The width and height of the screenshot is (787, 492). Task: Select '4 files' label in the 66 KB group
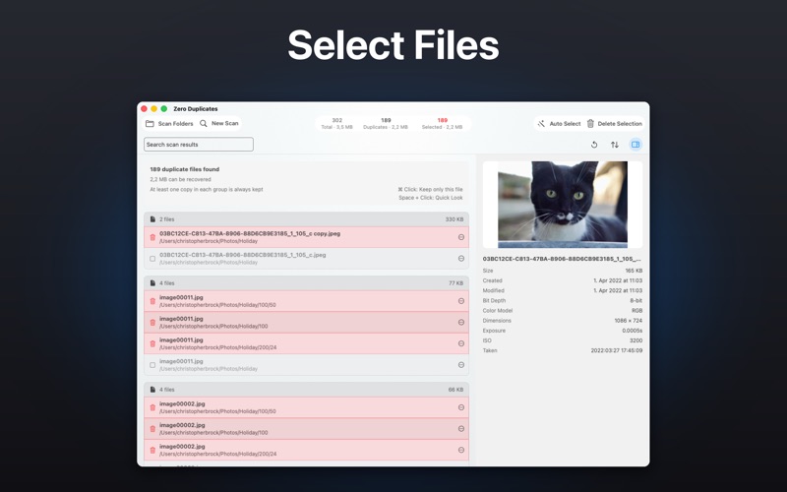tap(166, 390)
